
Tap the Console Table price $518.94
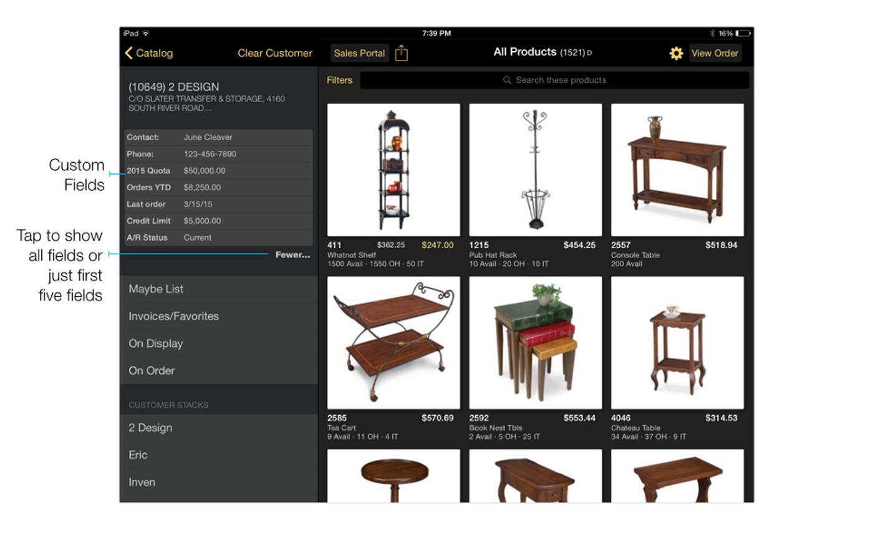[721, 245]
